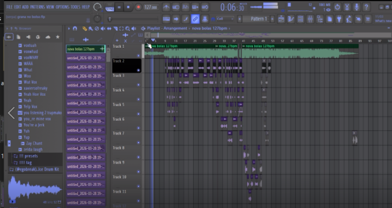Select the Playlist Delete tool icon

[x=97, y=29]
